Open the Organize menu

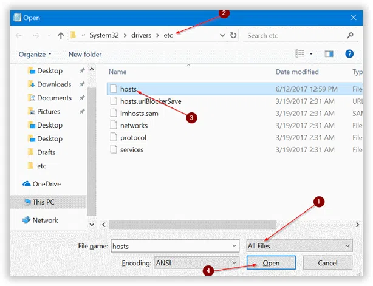tap(35, 55)
